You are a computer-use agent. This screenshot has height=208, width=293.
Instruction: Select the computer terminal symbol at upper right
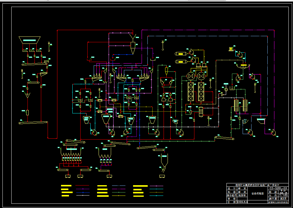click(231, 49)
